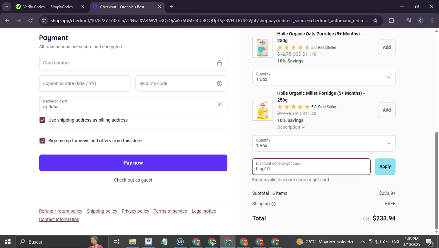Click the 'Enter a valid discount code' error text

click(291, 180)
